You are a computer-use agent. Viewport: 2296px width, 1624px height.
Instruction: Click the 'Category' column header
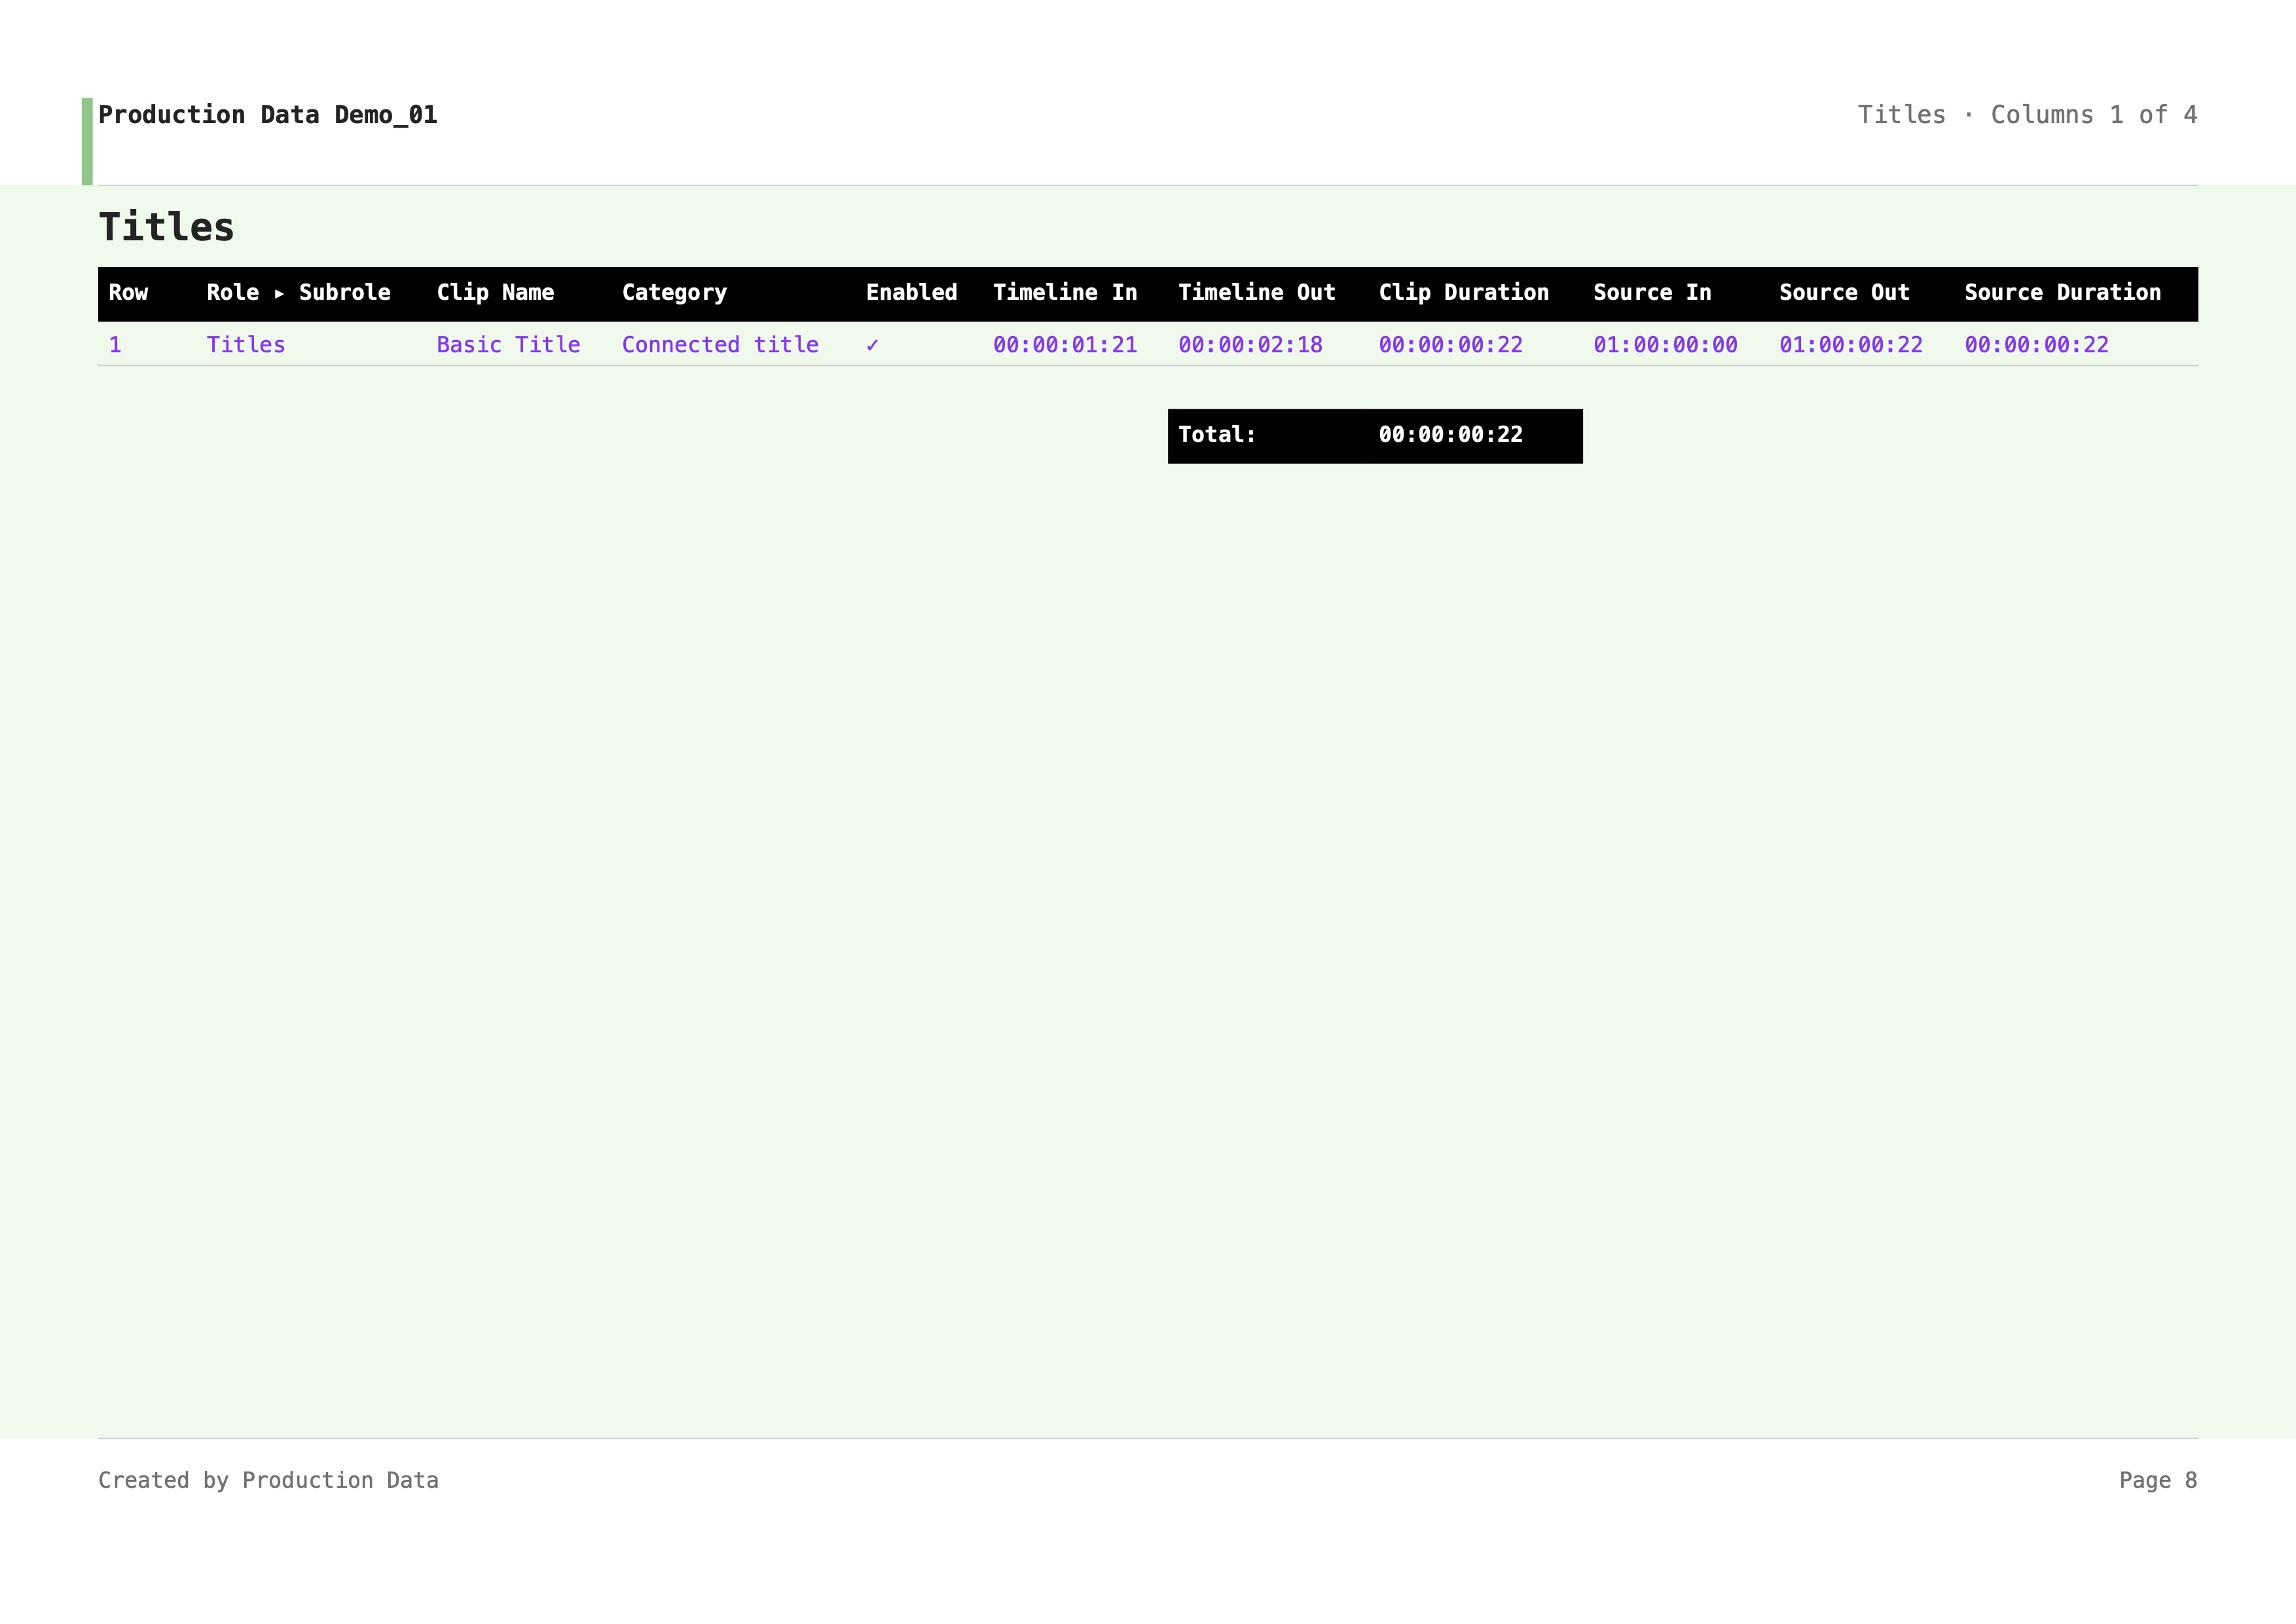[x=674, y=293]
